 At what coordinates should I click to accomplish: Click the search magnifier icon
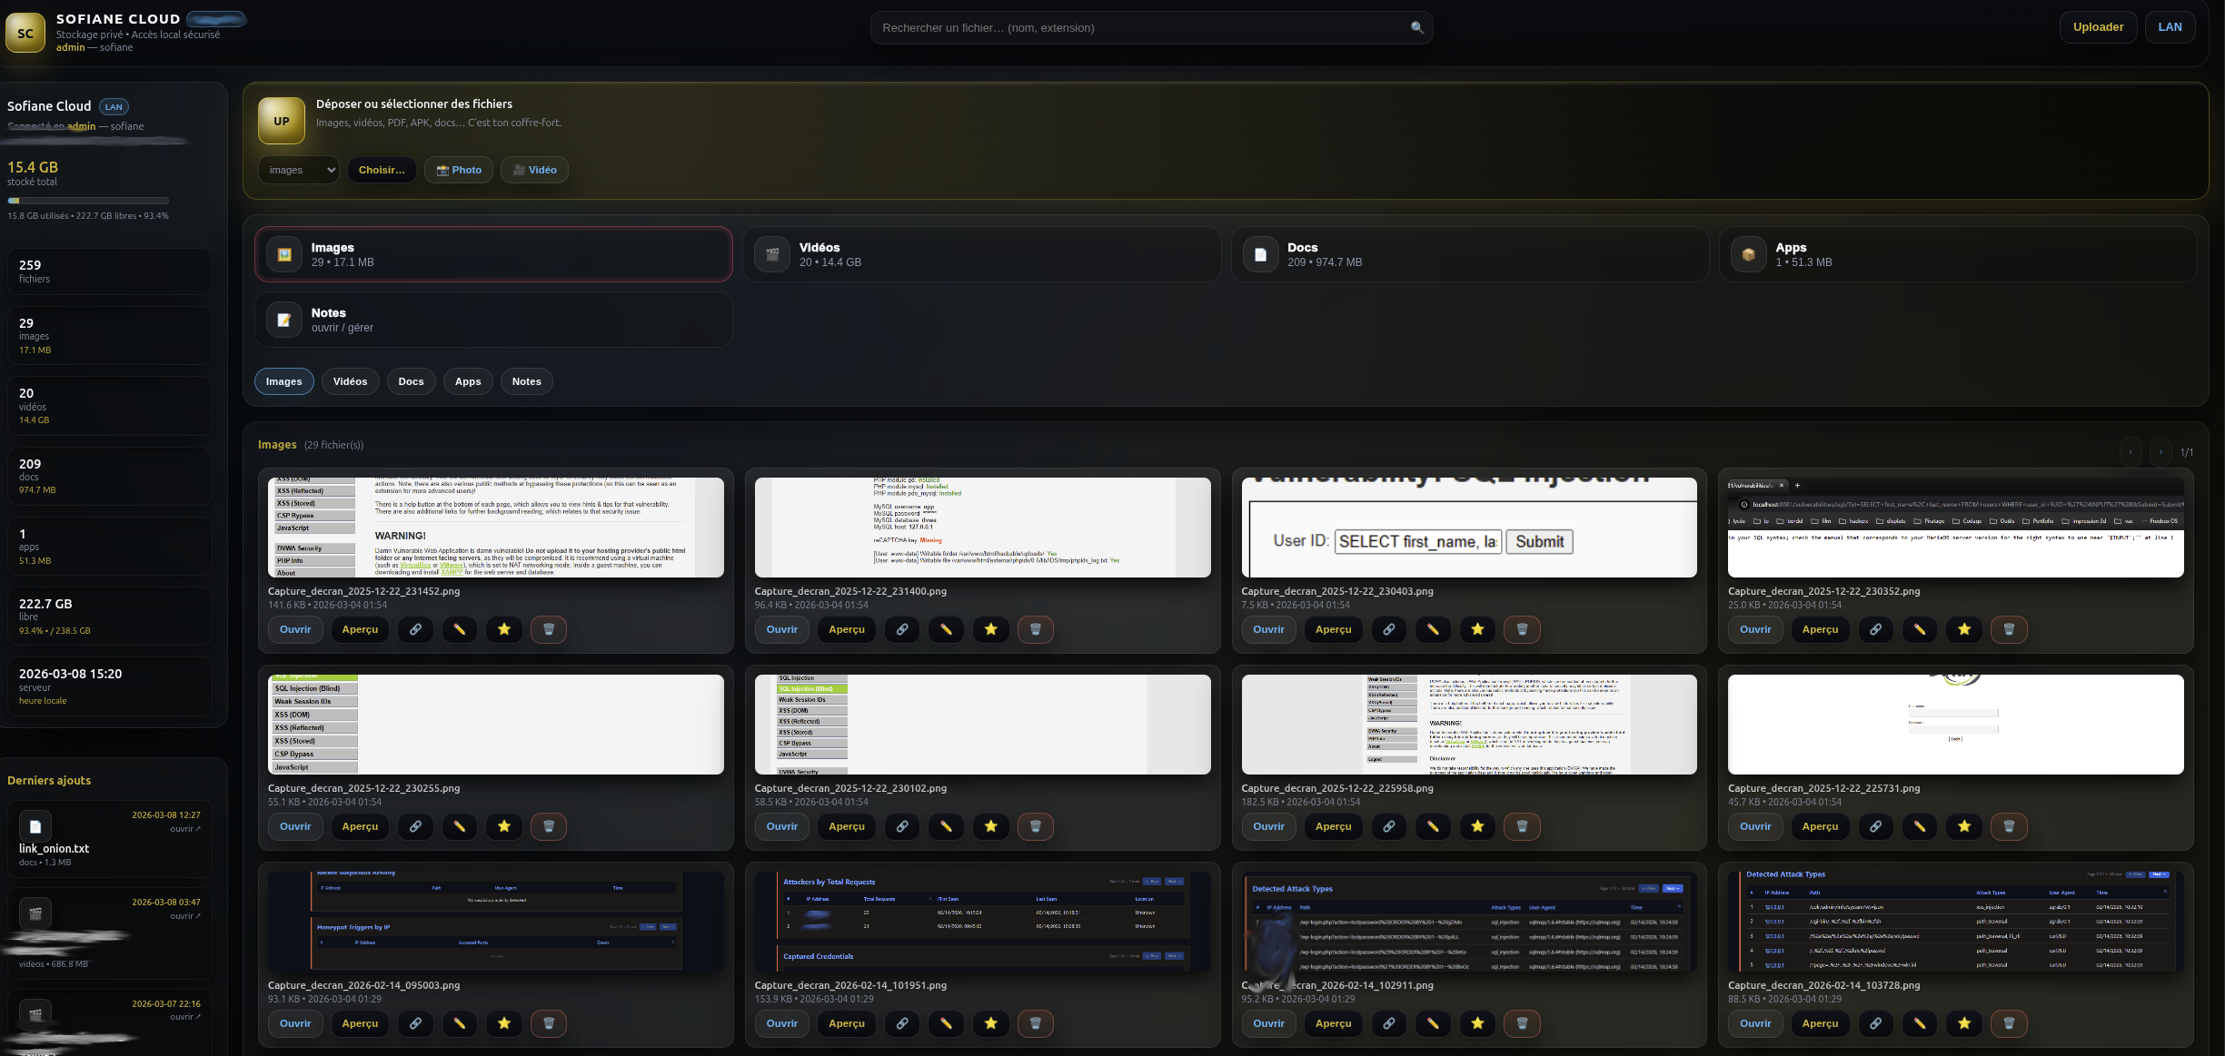tap(1416, 27)
